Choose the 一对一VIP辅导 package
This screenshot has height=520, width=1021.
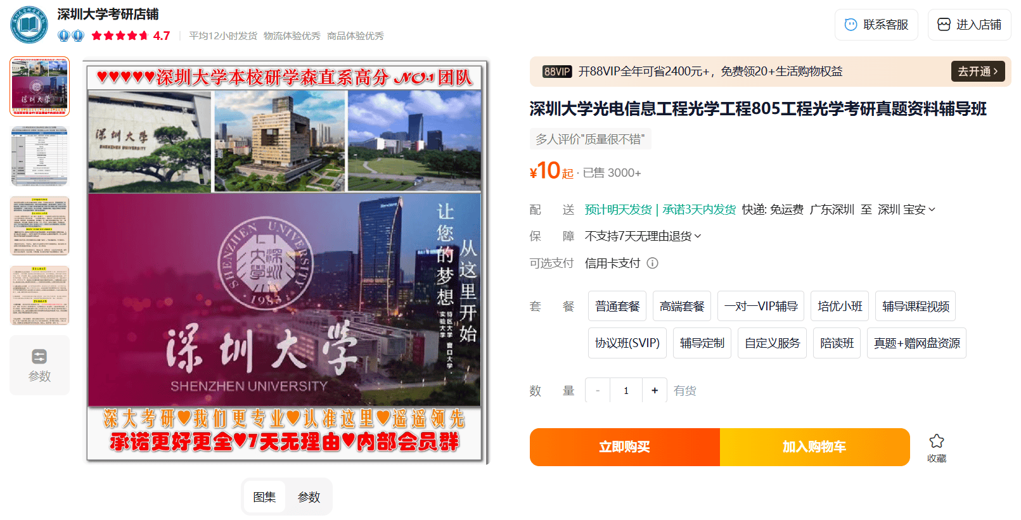click(761, 307)
